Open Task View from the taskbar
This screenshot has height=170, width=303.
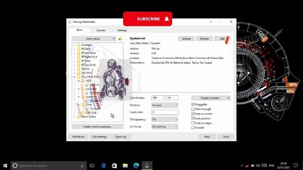[x=92, y=165]
